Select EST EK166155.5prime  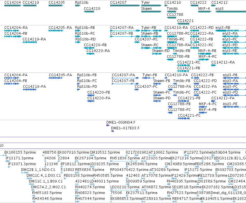pos(20,152)
